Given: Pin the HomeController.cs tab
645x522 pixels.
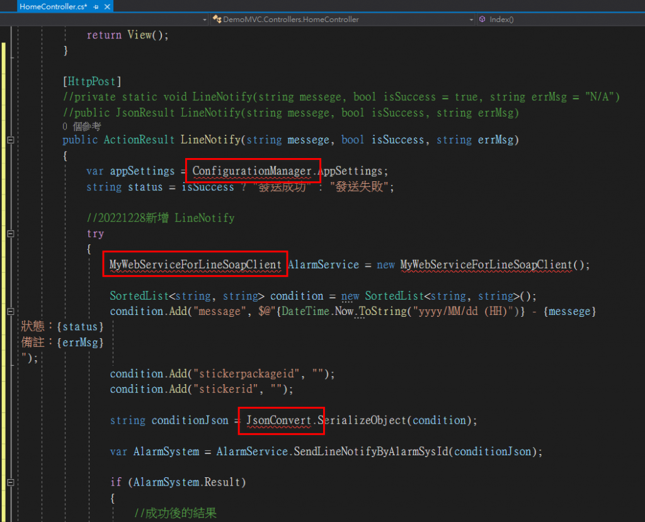Looking at the screenshot, I should (96, 7).
